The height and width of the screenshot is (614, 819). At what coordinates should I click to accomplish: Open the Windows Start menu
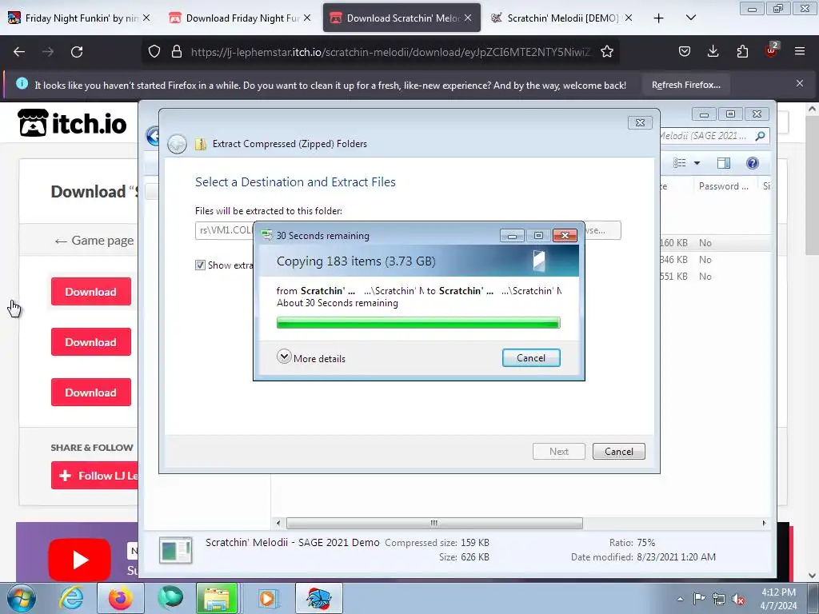[21, 598]
